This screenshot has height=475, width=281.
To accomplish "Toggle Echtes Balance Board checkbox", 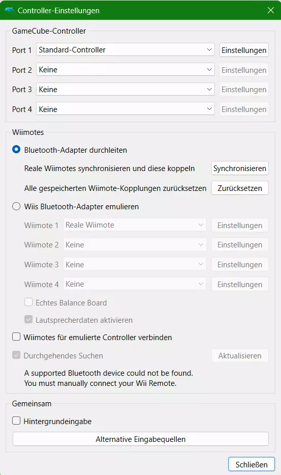I will pos(29,302).
